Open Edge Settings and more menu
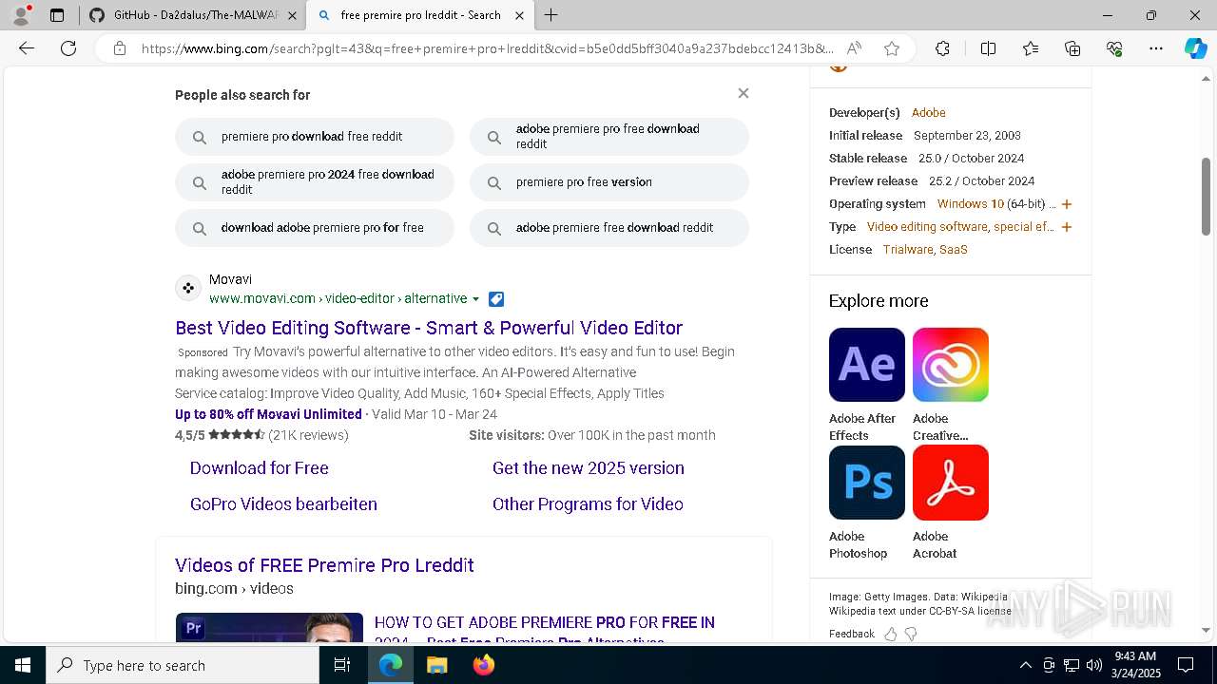The width and height of the screenshot is (1217, 684). point(1156,48)
